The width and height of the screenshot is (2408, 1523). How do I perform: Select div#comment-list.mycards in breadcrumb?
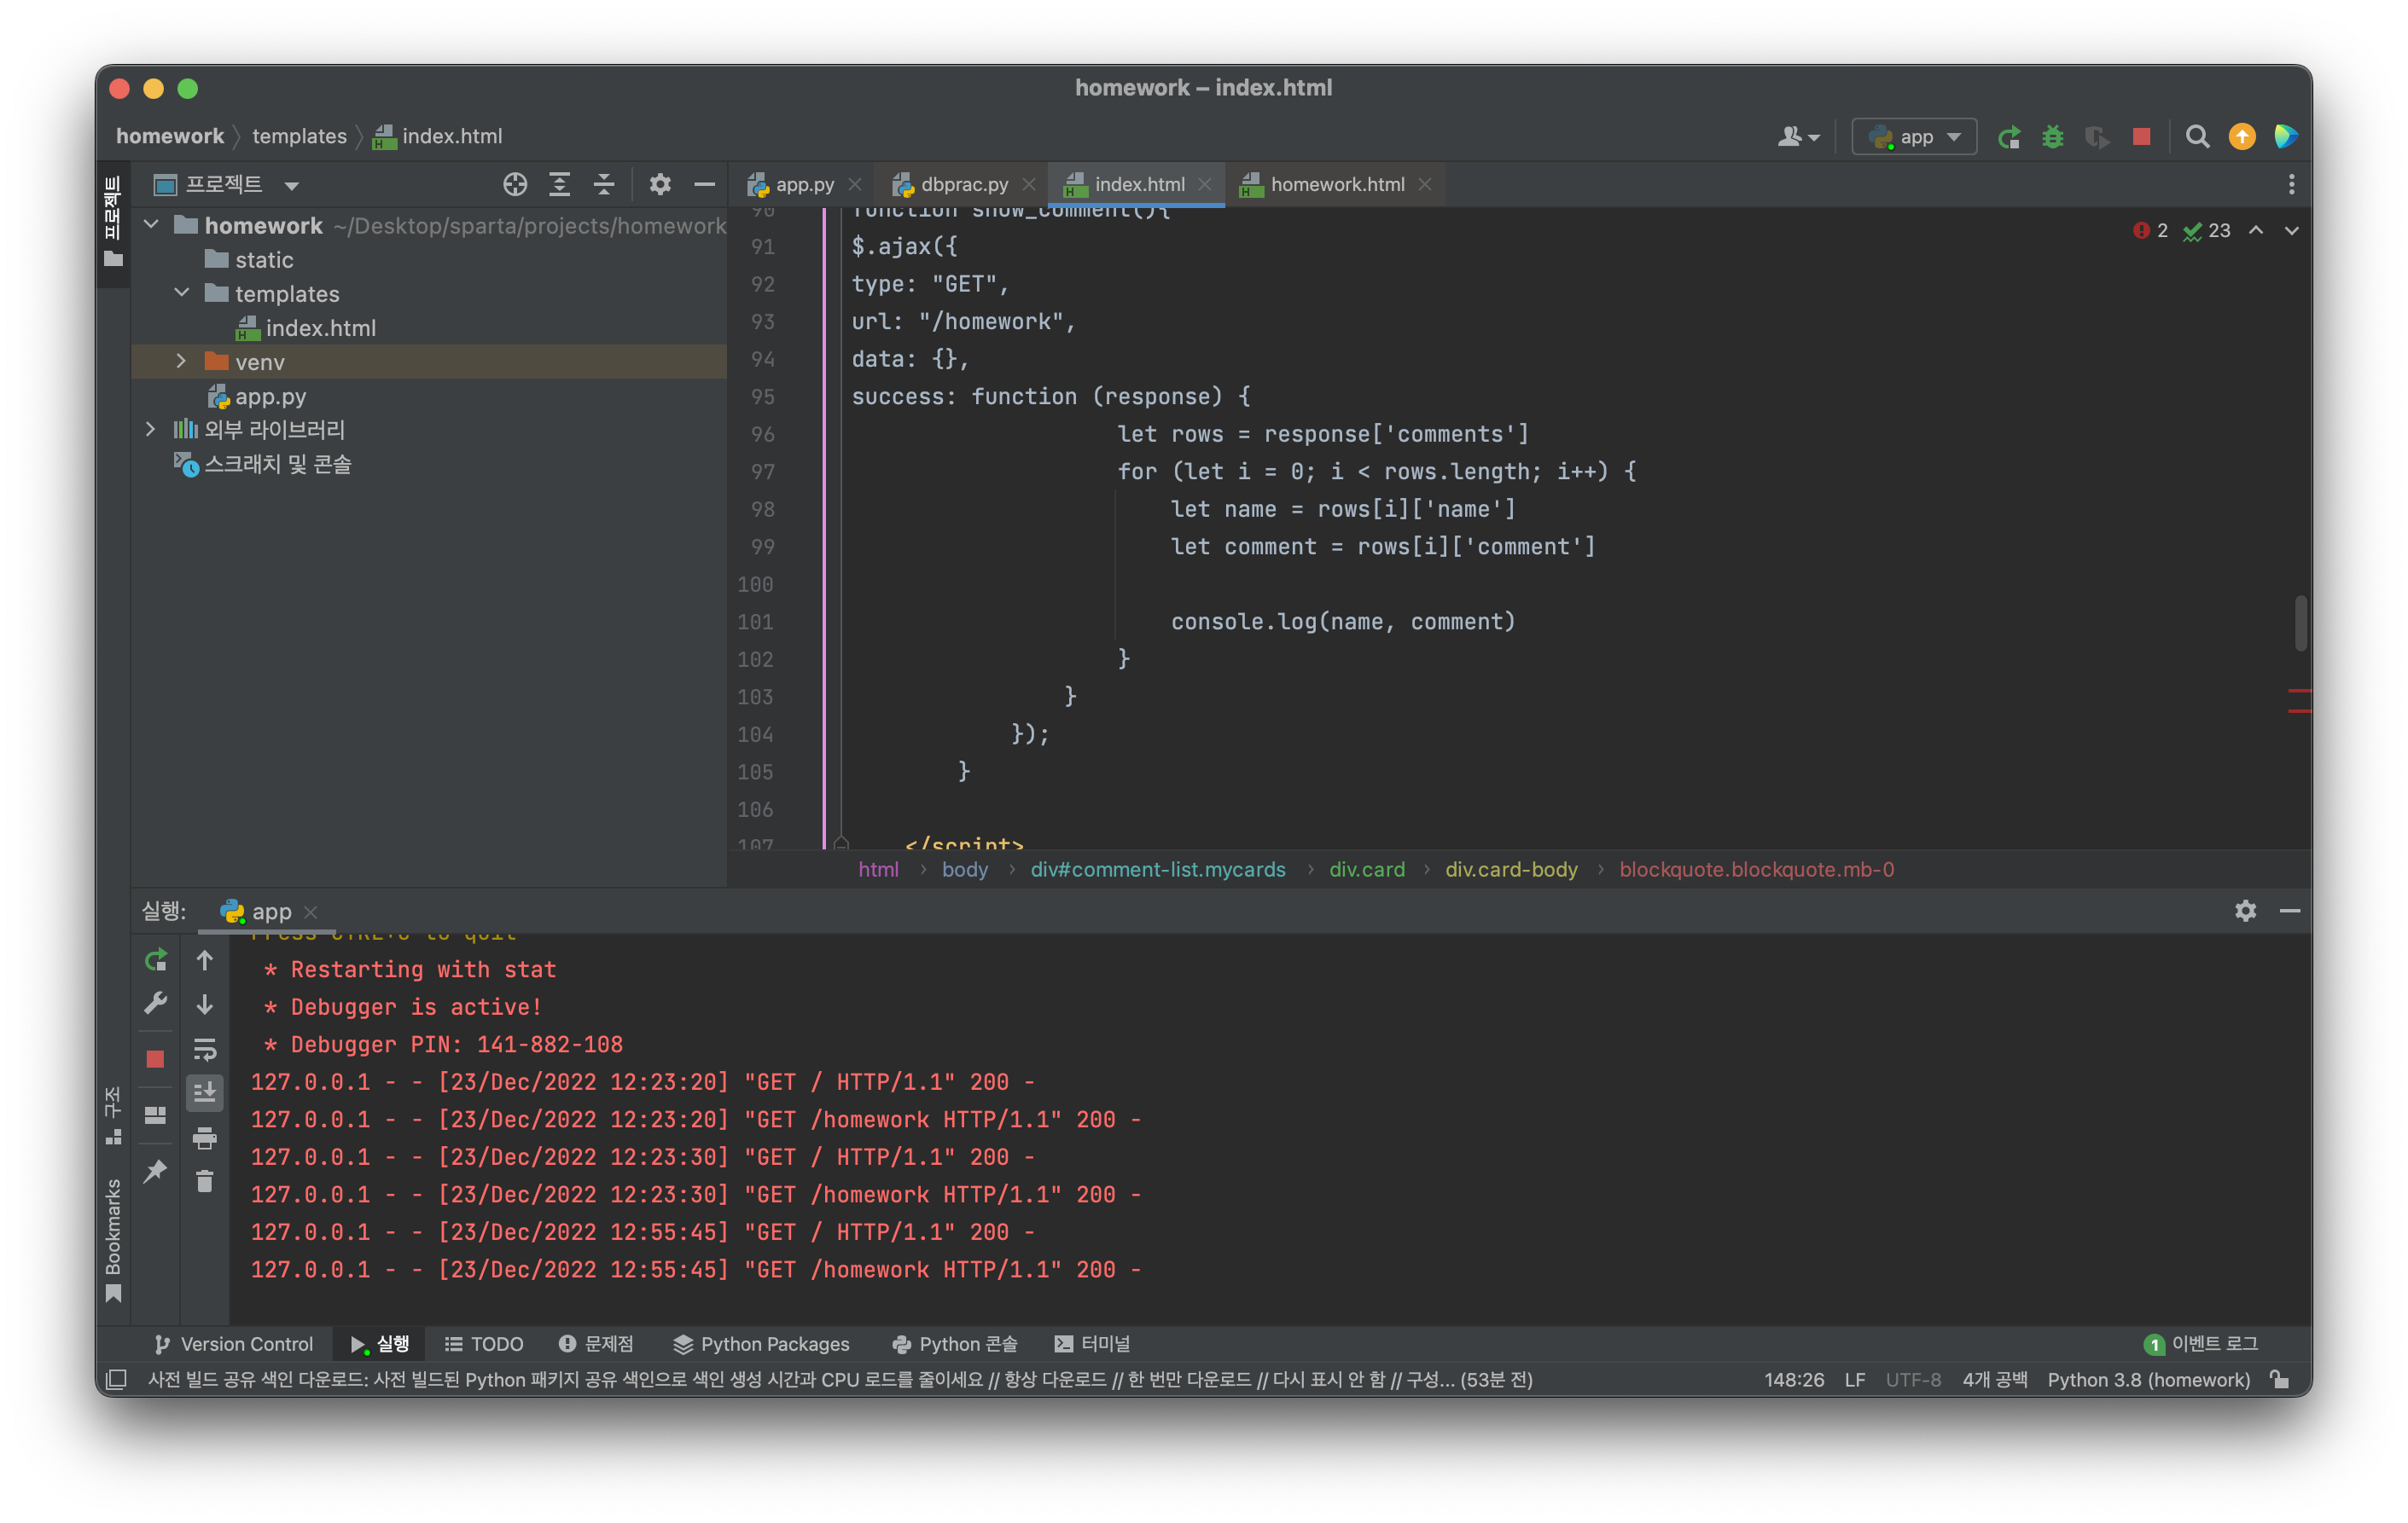click(1158, 870)
